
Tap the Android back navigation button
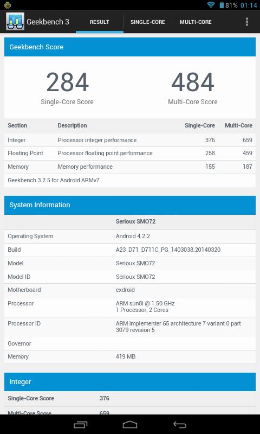click(180, 424)
